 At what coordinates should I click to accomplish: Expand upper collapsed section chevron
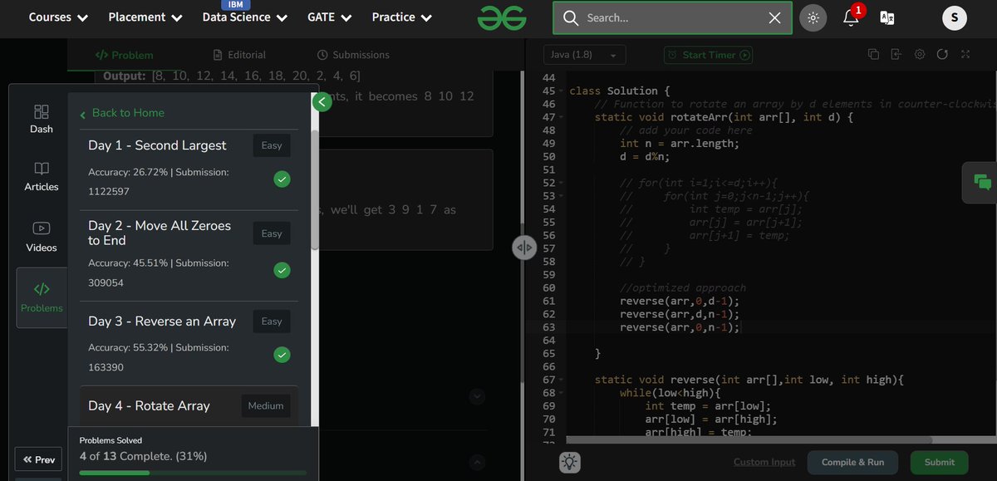click(x=477, y=397)
